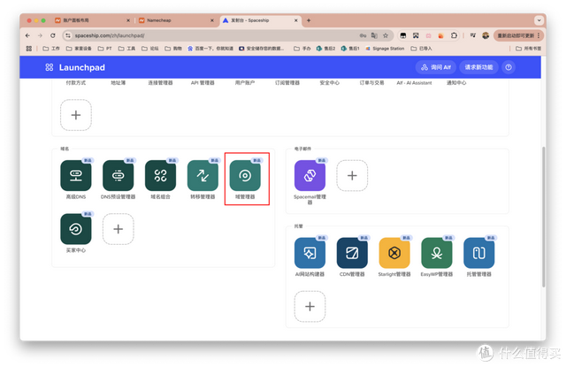The width and height of the screenshot is (566, 367).
Task: Open the Starlight管理器 app
Action: [x=394, y=253]
